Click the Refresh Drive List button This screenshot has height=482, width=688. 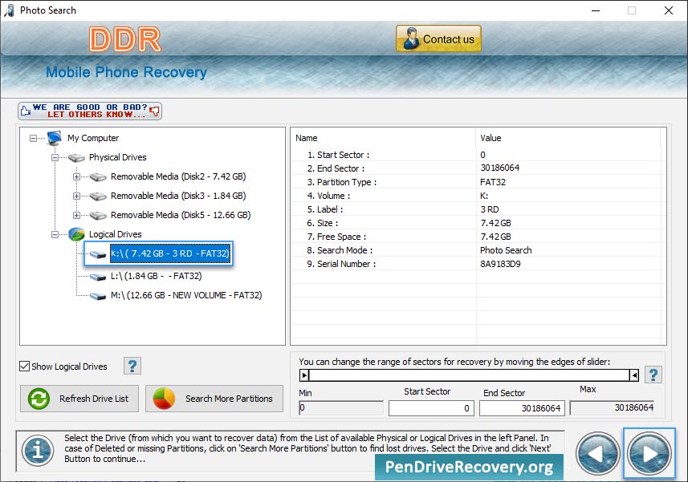tap(79, 399)
